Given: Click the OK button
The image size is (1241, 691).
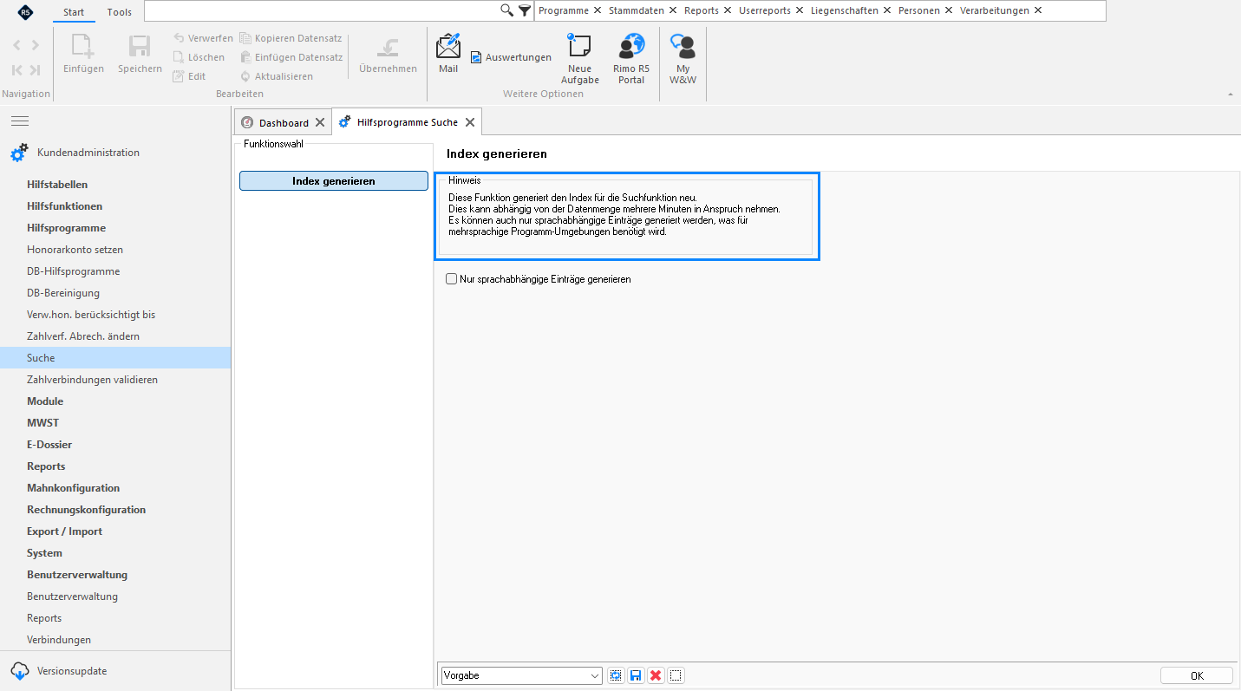Looking at the screenshot, I should pos(1197,675).
